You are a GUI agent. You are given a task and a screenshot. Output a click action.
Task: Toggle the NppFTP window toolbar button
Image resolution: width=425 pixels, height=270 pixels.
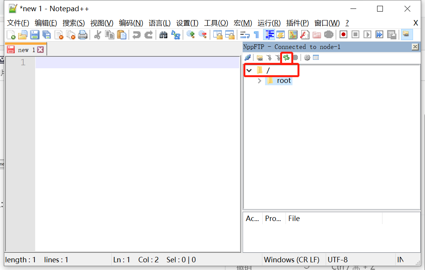tap(406, 35)
